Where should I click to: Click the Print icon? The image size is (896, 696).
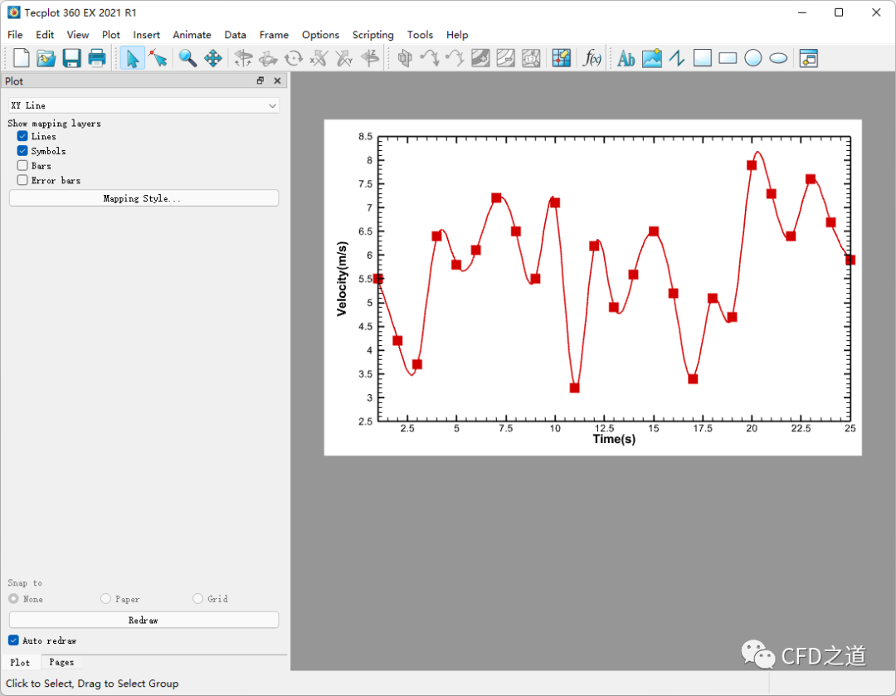pos(97,58)
